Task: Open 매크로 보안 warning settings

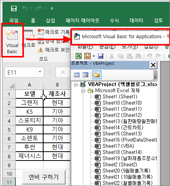Action: click(x=54, y=50)
